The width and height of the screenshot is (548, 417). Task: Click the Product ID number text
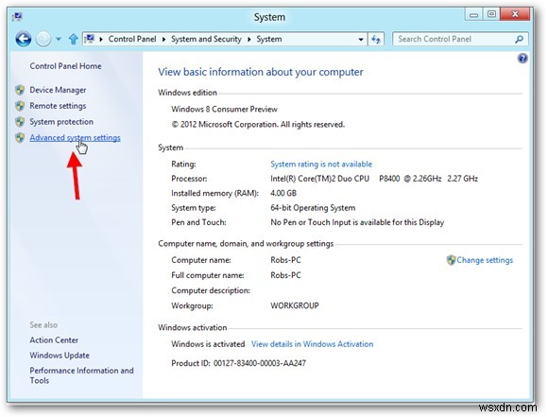[260, 363]
